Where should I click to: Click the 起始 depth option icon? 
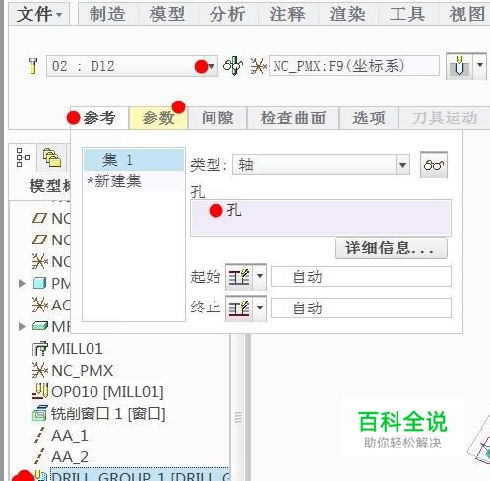[239, 277]
